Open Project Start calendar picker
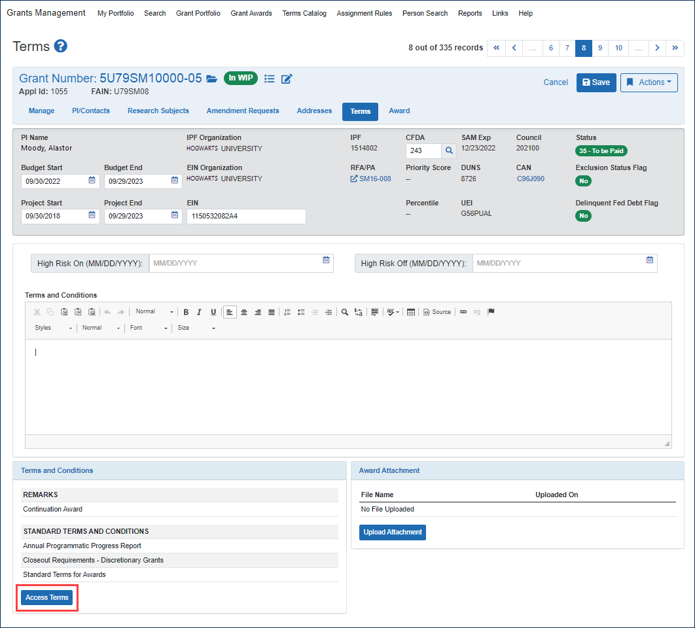695x628 pixels. (92, 215)
